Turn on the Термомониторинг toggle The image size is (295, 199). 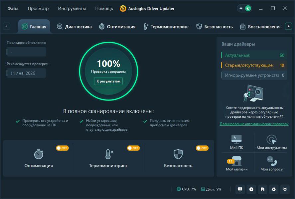133,148
